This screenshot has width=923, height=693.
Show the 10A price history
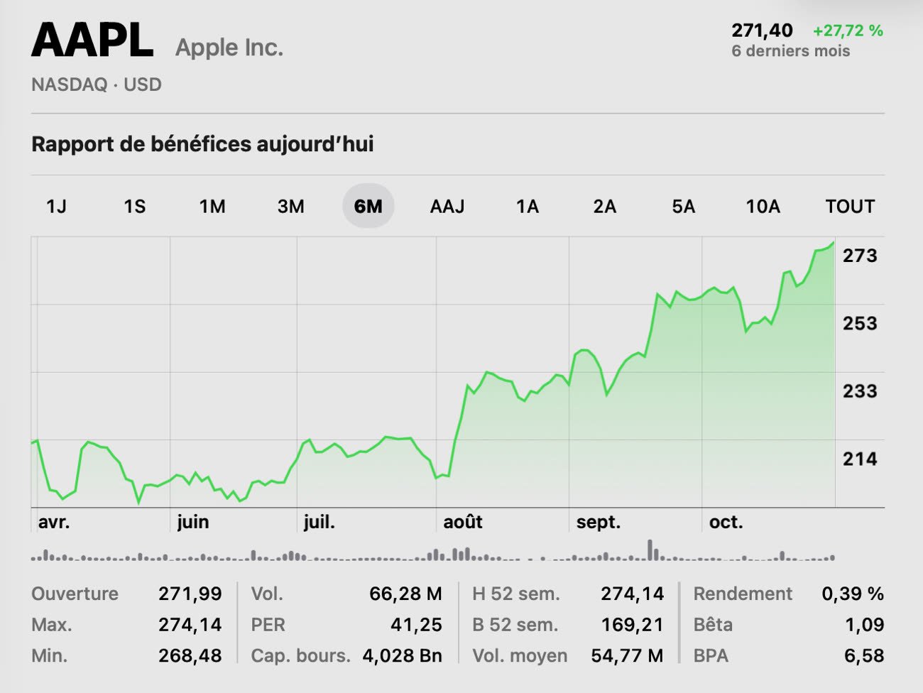pyautogui.click(x=763, y=207)
